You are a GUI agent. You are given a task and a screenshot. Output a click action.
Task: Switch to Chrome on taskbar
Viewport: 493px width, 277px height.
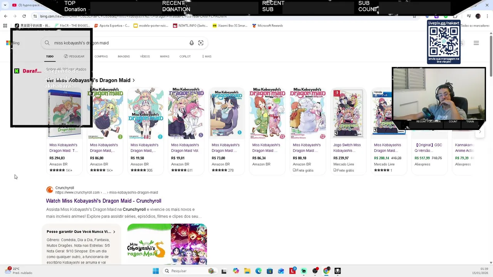click(x=326, y=271)
